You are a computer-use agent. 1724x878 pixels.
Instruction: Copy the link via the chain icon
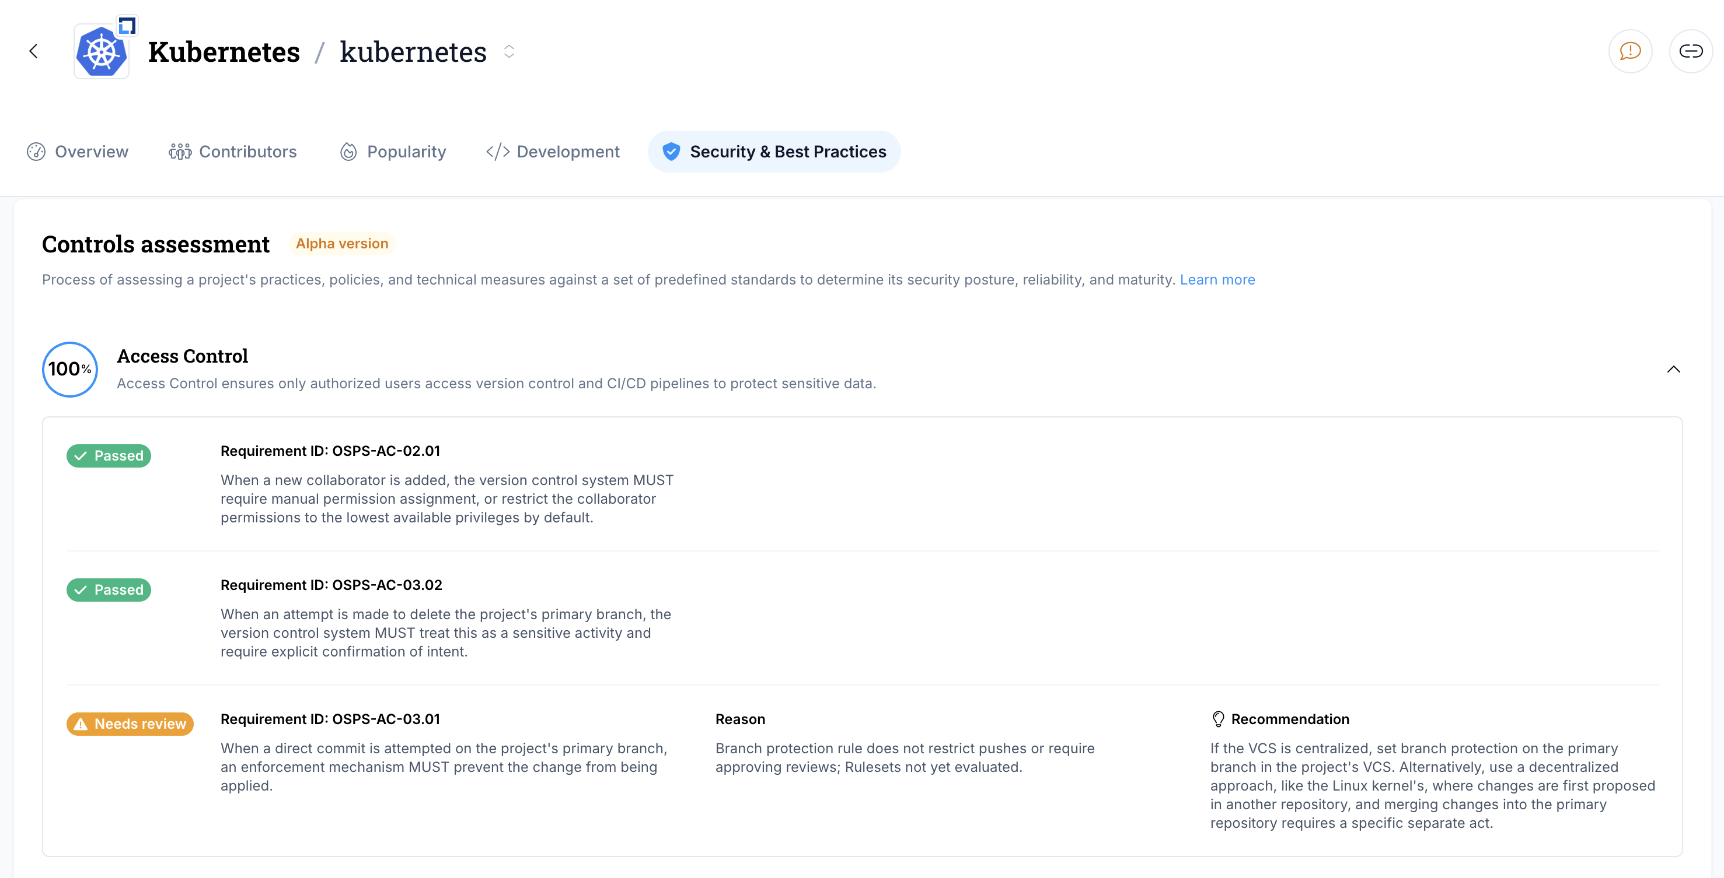pos(1690,51)
